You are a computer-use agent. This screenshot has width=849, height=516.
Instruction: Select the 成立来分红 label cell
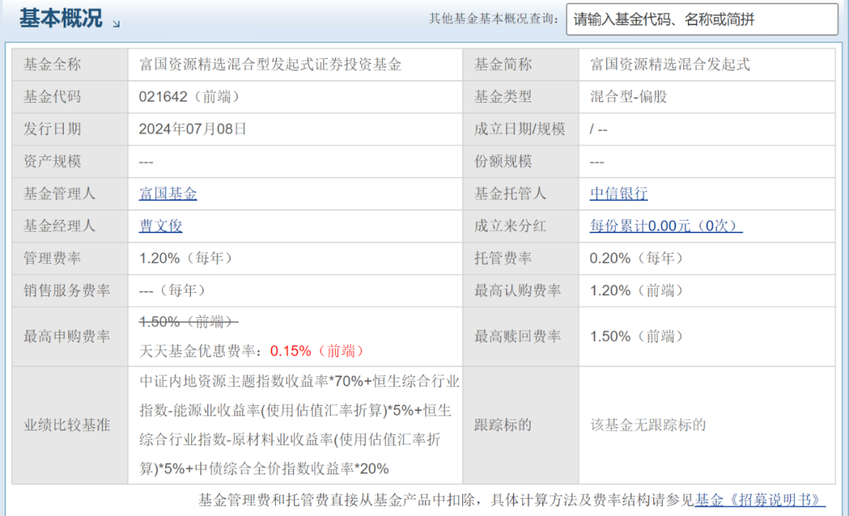point(521,226)
